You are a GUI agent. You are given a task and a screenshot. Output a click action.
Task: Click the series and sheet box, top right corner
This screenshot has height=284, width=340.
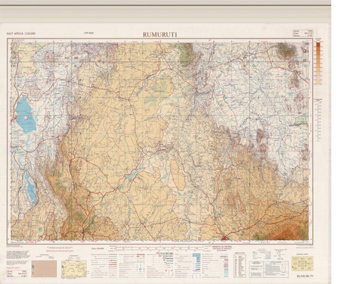pyautogui.click(x=303, y=33)
